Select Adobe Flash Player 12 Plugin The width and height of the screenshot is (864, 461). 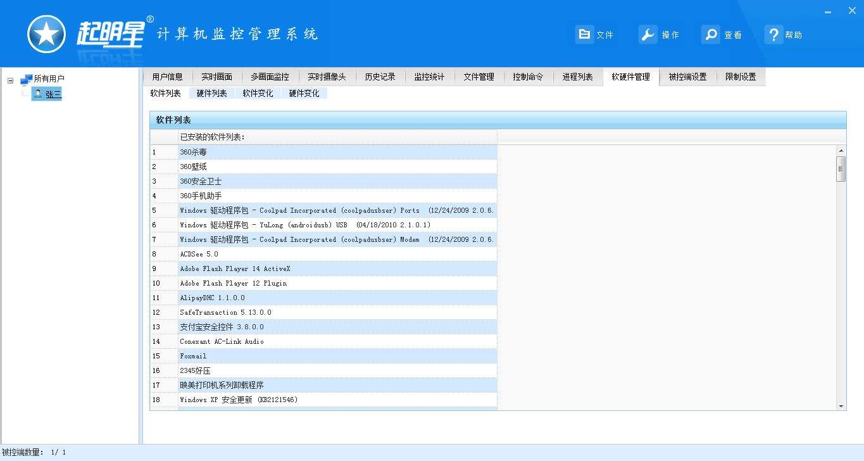pos(323,283)
